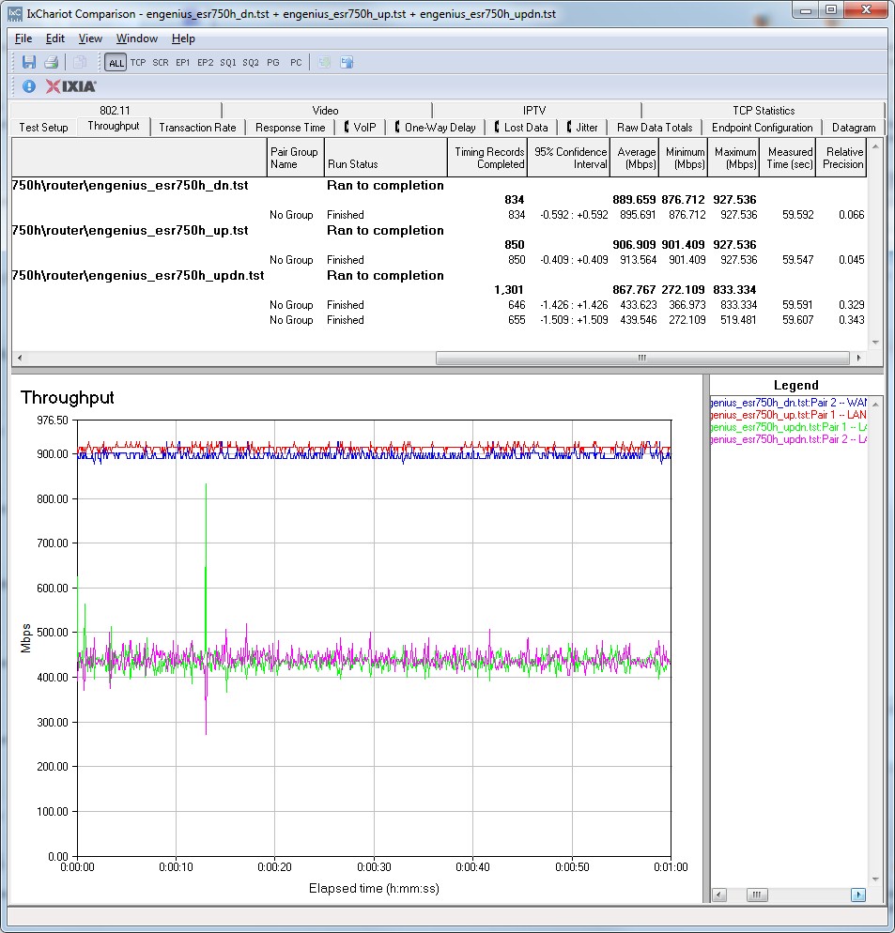
Task: Toggle the SQ1 filter button
Action: coord(228,63)
